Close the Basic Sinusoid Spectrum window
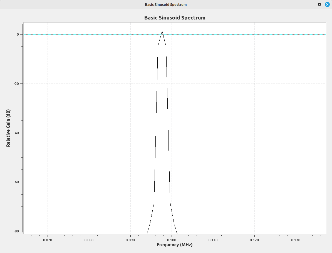This screenshot has width=332, height=253. click(327, 4)
